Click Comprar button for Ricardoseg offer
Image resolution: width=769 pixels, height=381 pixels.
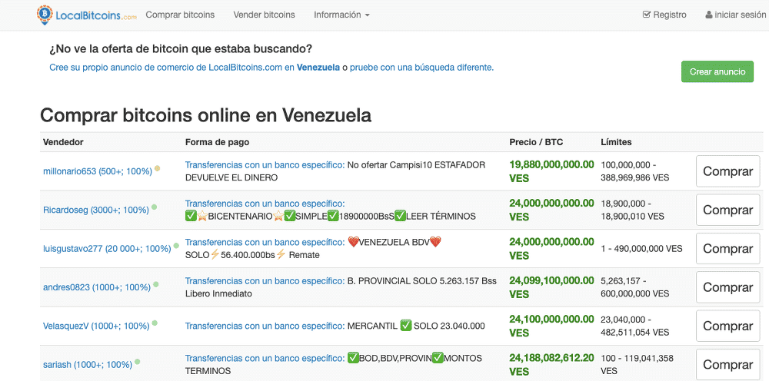[727, 210]
